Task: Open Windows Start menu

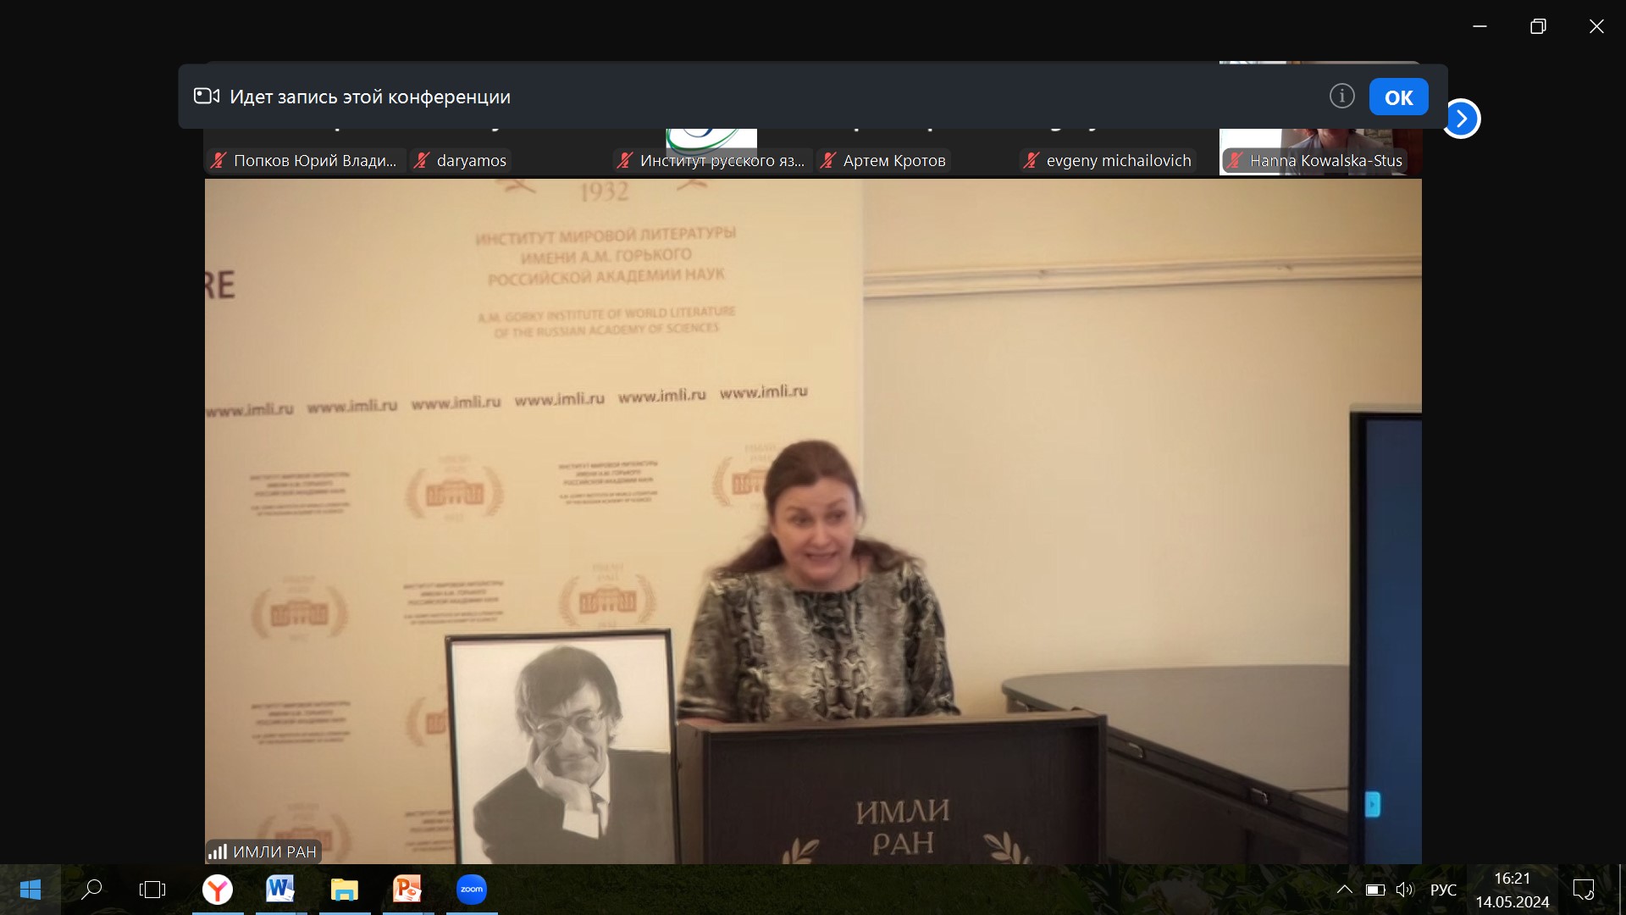Action: point(30,890)
